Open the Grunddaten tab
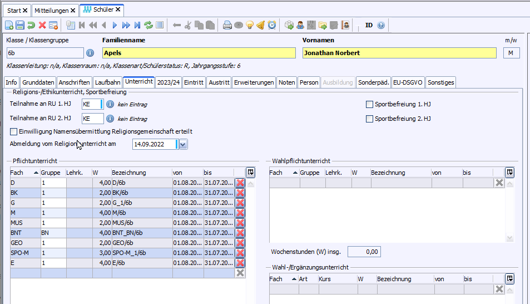The width and height of the screenshot is (530, 304). click(x=38, y=82)
